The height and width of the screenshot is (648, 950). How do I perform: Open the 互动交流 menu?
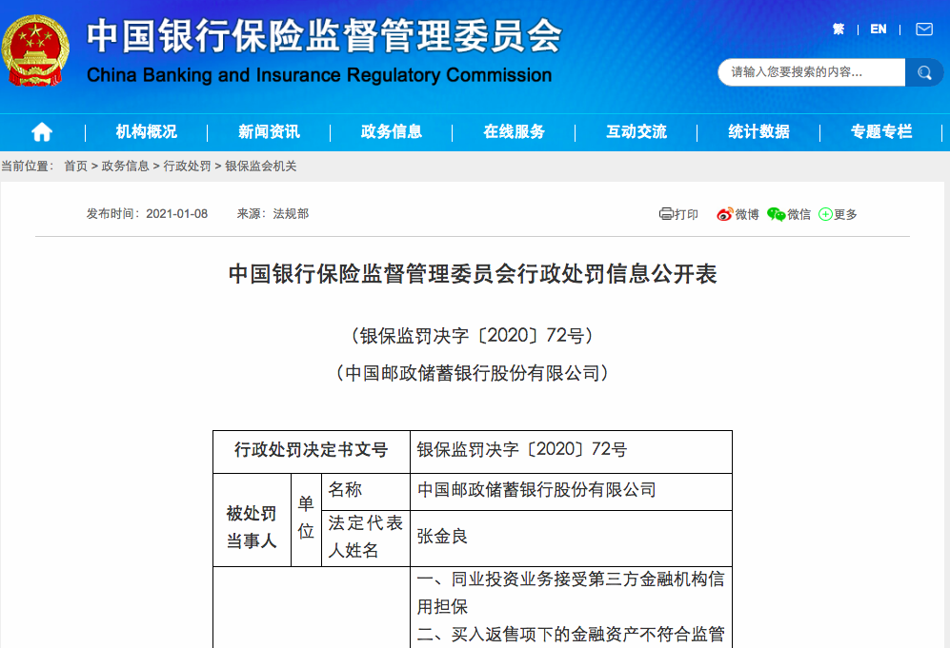pos(637,131)
